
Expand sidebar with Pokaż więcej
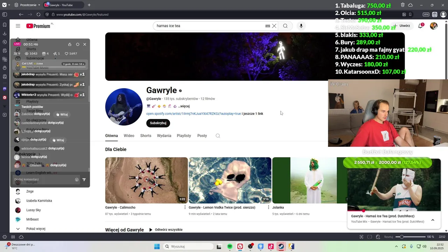31,229
